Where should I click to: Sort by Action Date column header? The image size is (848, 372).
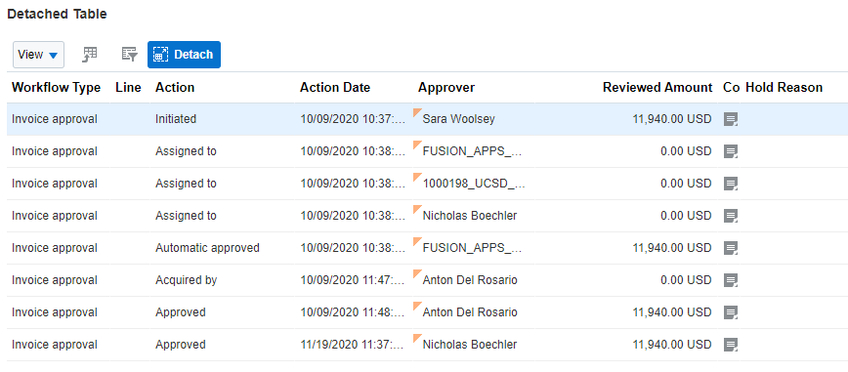point(335,88)
